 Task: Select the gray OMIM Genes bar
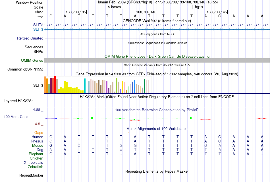pos(157,60)
